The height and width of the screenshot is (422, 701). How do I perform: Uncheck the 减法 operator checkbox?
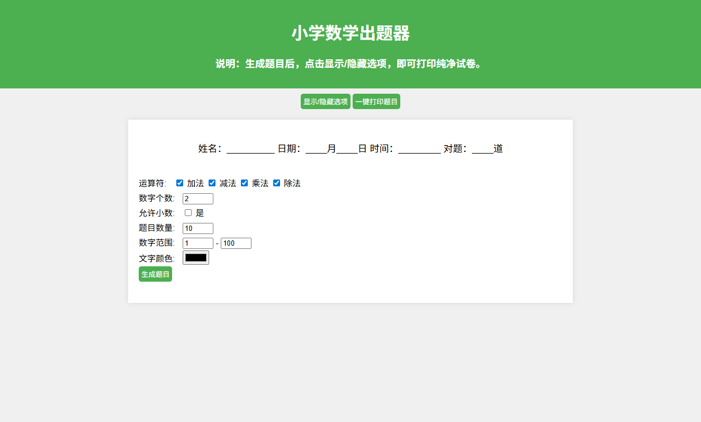tap(212, 183)
